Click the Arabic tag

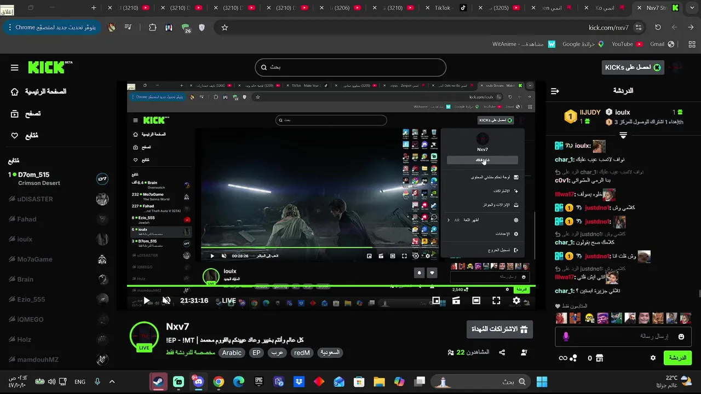pos(232,353)
